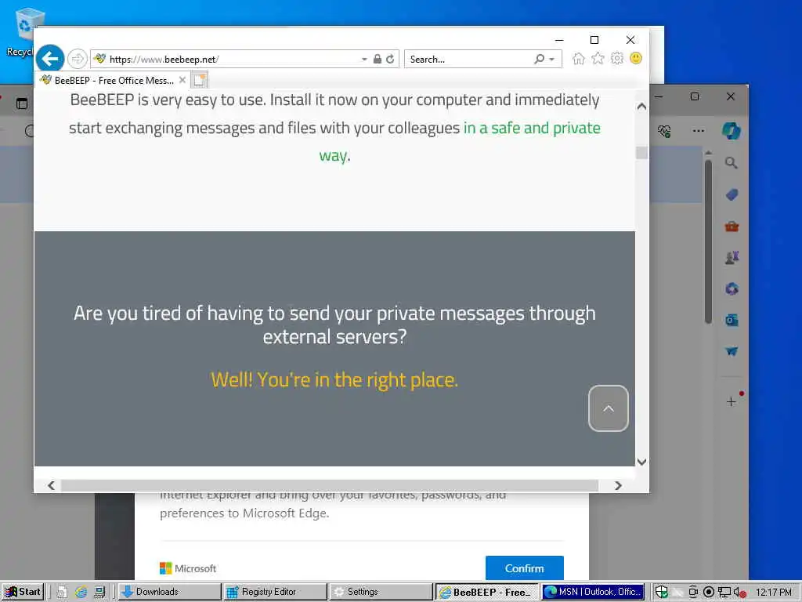Open the IE Favorites star
Screen dimensions: 802x602
598,58
